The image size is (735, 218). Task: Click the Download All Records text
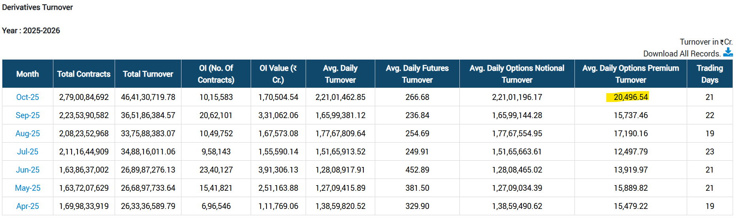(x=682, y=54)
